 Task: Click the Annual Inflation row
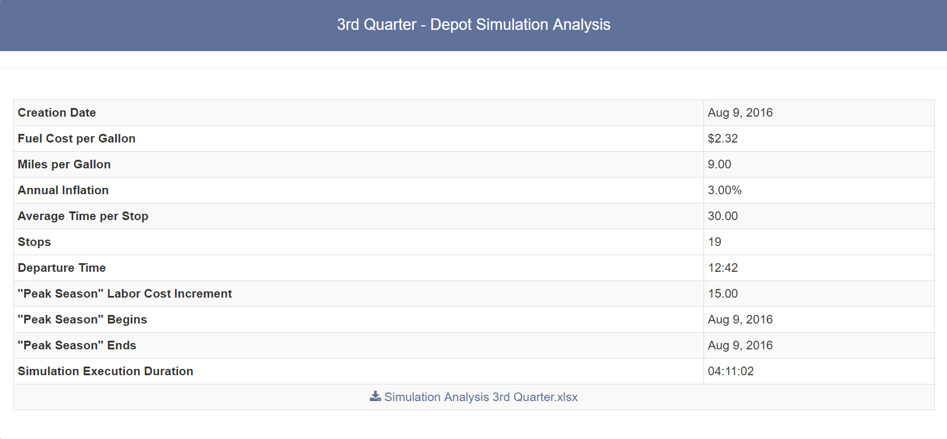click(x=63, y=190)
